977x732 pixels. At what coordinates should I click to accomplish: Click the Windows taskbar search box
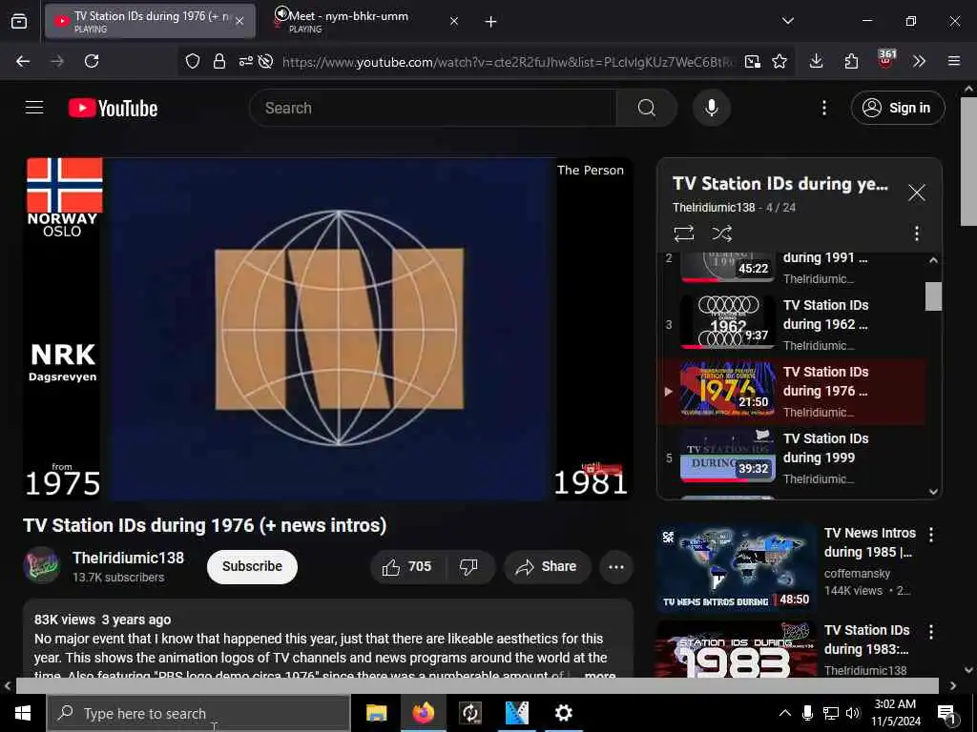(x=198, y=713)
